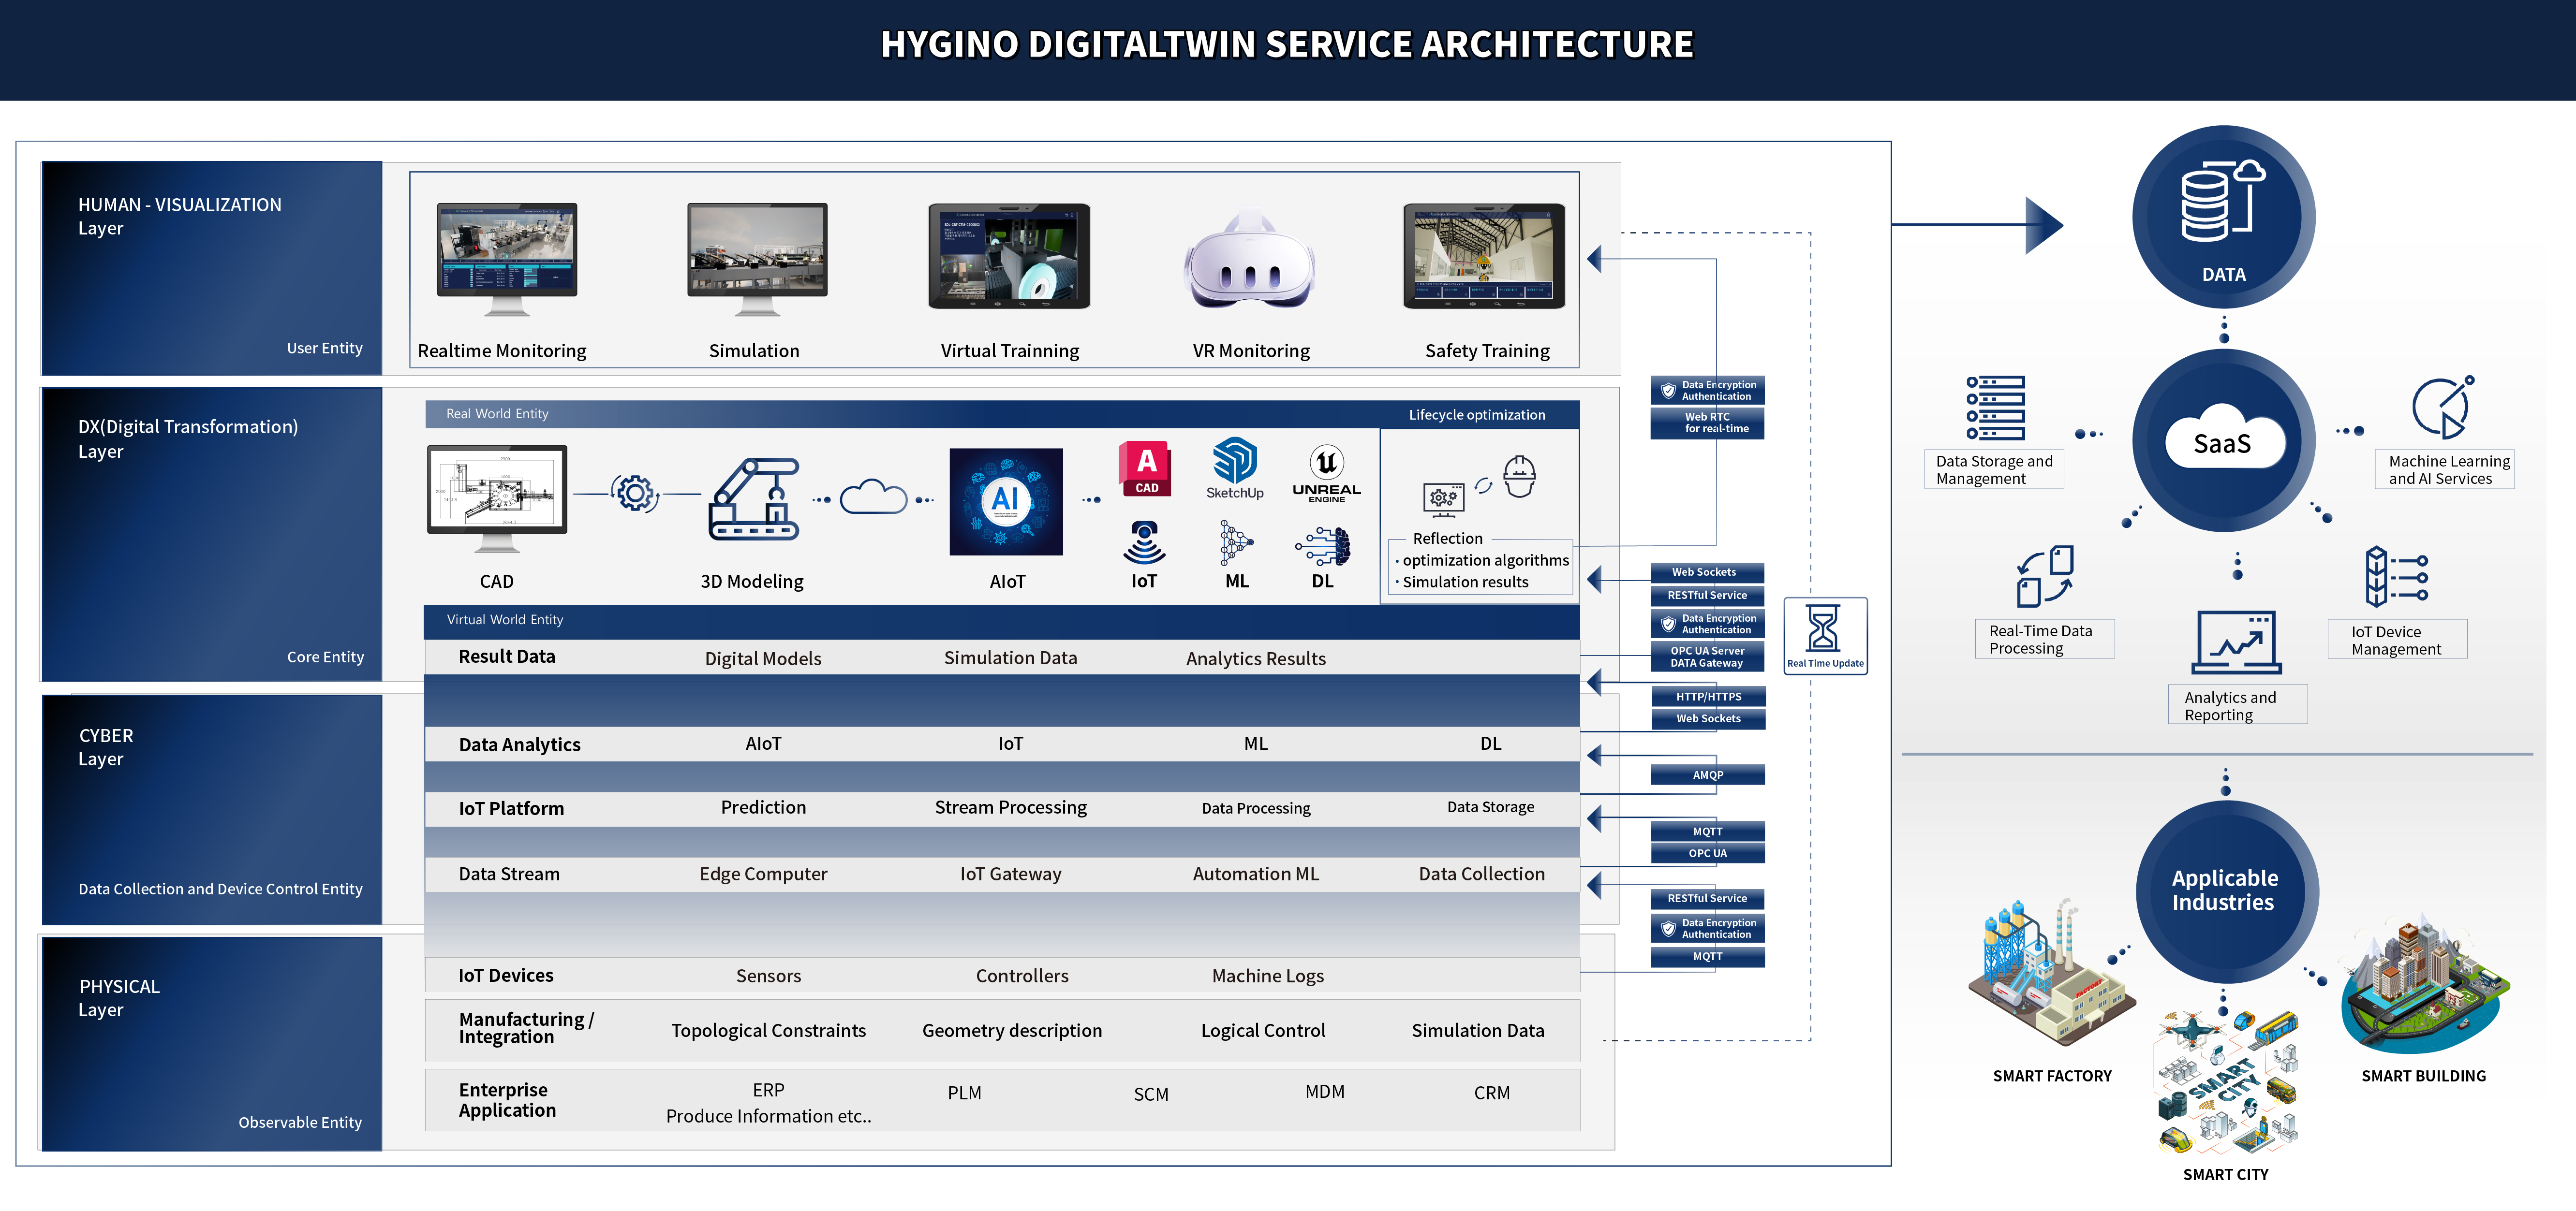The height and width of the screenshot is (1211, 2576).
Task: Click the Realtime Monitoring monitor thumbnail
Action: pyautogui.click(x=507, y=259)
